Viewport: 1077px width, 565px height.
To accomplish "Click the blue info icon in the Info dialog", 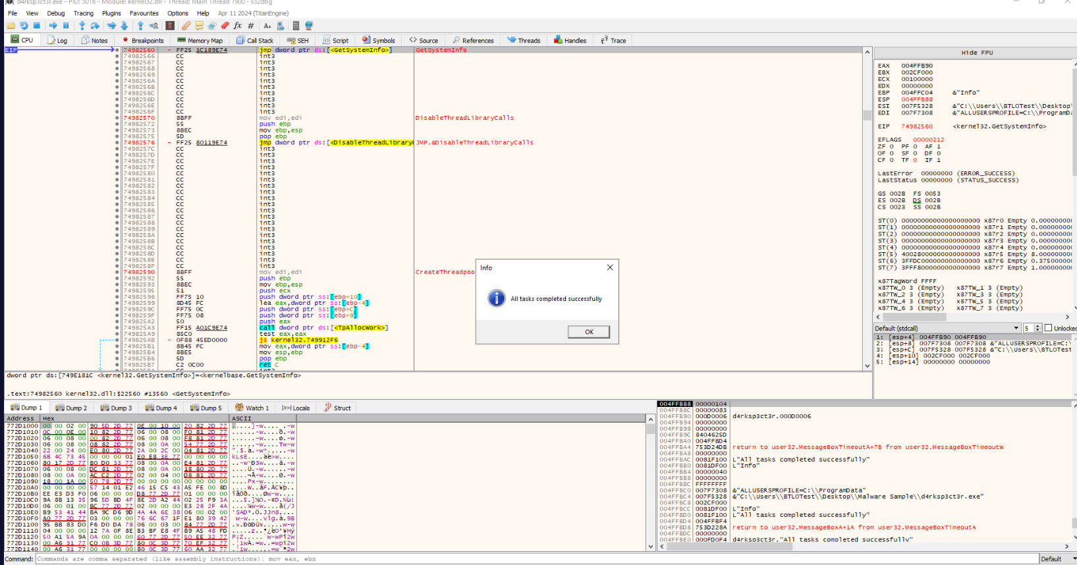I will point(497,298).
